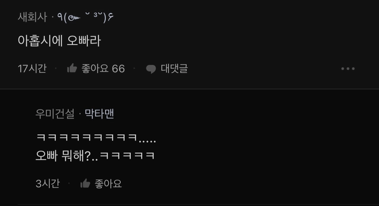Click the reply's first line of ㅋㅋㅋ text
Screen dimensions: 379x206
coord(96,138)
